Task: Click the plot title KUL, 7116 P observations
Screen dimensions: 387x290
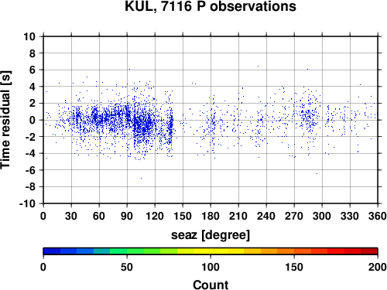Action: [x=211, y=6]
